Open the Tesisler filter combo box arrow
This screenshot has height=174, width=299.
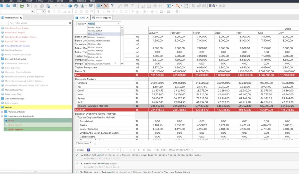118,24
